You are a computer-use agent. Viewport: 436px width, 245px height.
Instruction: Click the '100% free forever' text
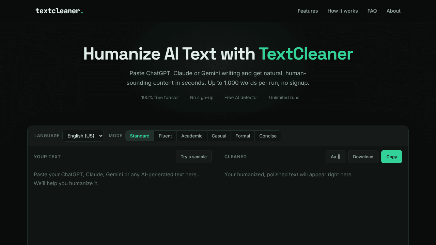(x=160, y=98)
